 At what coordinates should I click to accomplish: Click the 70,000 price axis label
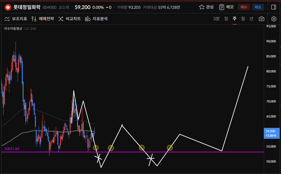click(271, 101)
